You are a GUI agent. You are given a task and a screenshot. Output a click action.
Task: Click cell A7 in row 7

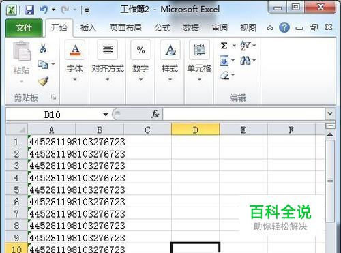(x=52, y=214)
